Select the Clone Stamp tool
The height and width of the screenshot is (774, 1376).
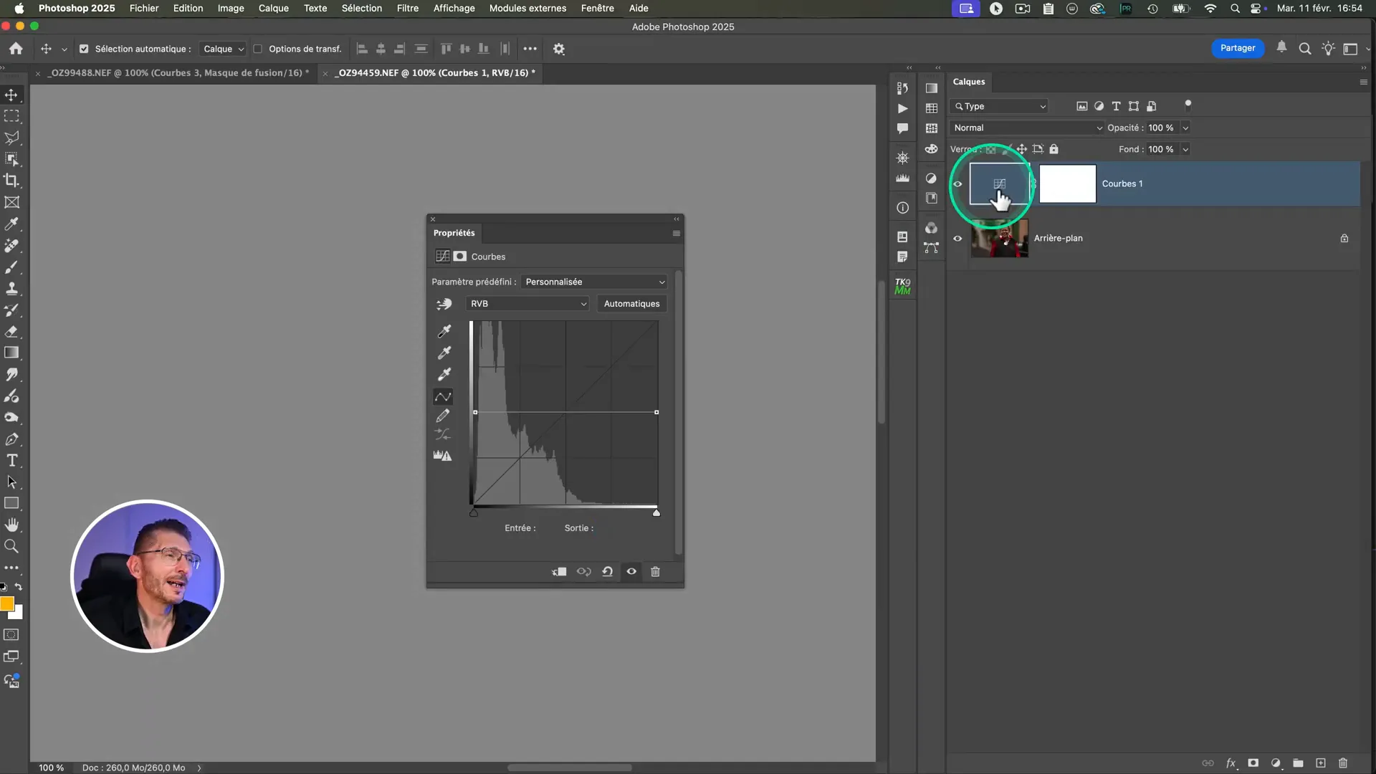click(11, 288)
